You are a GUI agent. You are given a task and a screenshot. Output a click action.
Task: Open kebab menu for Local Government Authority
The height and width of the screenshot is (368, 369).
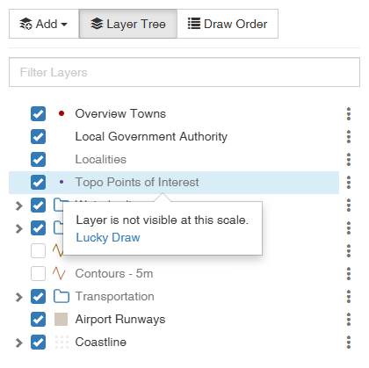349,137
